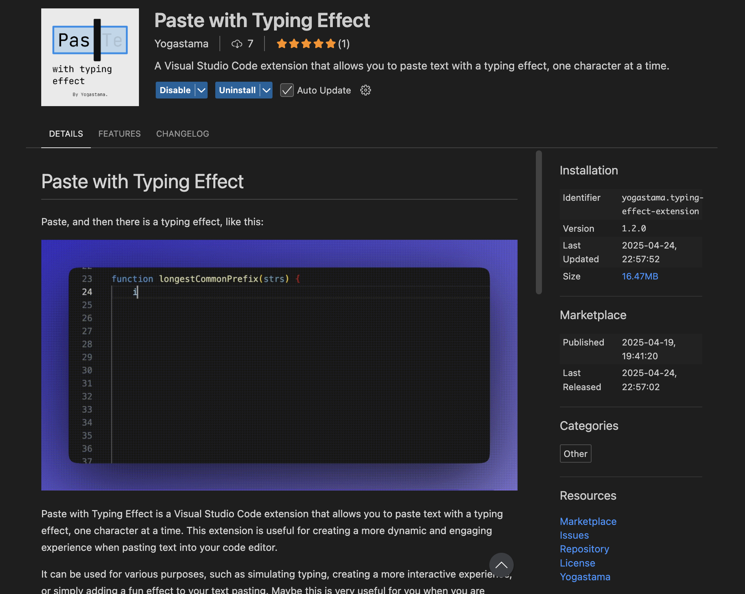Open the Issues resource link

tap(574, 535)
